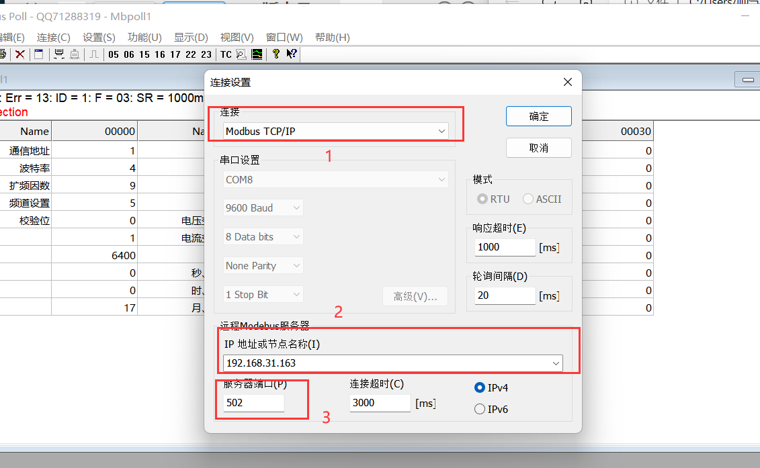
Task: Click the 取消 button
Action: tap(538, 148)
